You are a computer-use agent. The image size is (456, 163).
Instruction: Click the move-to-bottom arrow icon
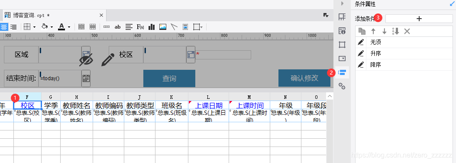tap(395, 31)
